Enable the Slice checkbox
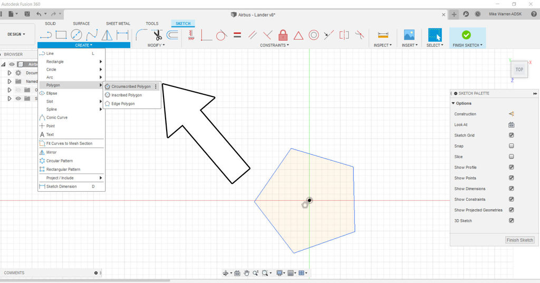 pyautogui.click(x=512, y=157)
